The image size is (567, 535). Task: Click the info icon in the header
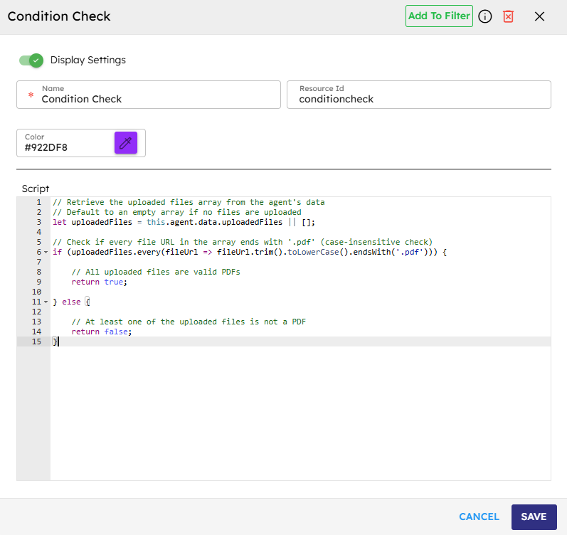pyautogui.click(x=485, y=16)
